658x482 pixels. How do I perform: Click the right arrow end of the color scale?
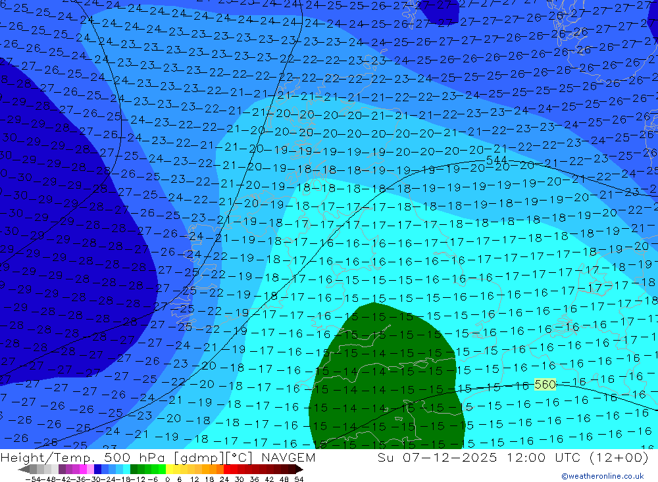click(299, 470)
